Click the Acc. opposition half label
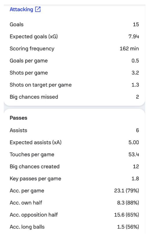Image resolution: width=152 pixels, height=243 pixels. click(x=34, y=215)
